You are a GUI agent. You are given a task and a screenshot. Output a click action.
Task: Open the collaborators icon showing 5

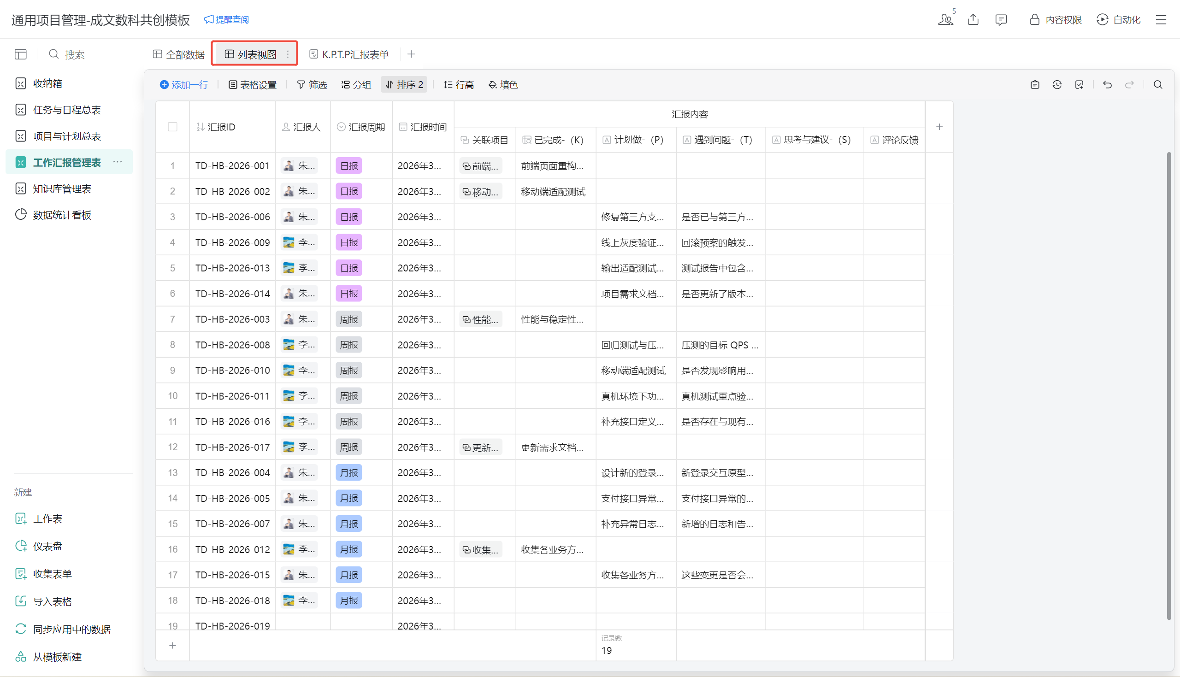pyautogui.click(x=945, y=19)
